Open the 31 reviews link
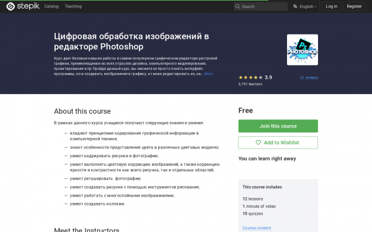 tap(309, 78)
